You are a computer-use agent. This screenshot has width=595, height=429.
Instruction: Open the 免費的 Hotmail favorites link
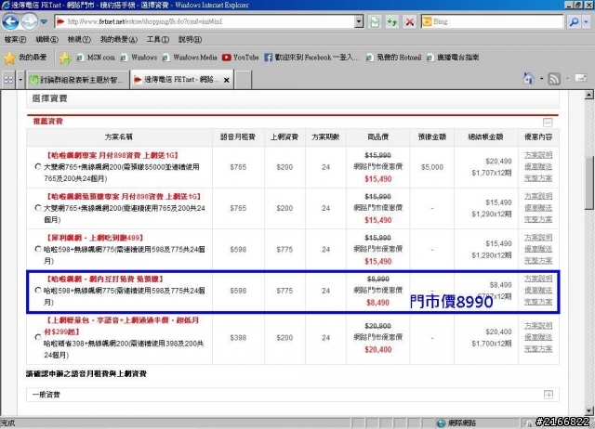393,58
